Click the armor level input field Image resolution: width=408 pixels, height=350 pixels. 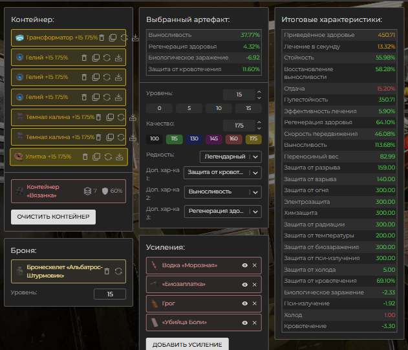109,294
